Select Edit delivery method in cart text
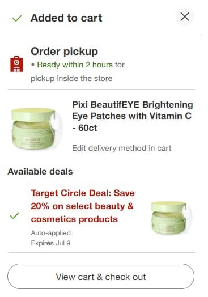This screenshot has height=297, width=208. [x=122, y=148]
